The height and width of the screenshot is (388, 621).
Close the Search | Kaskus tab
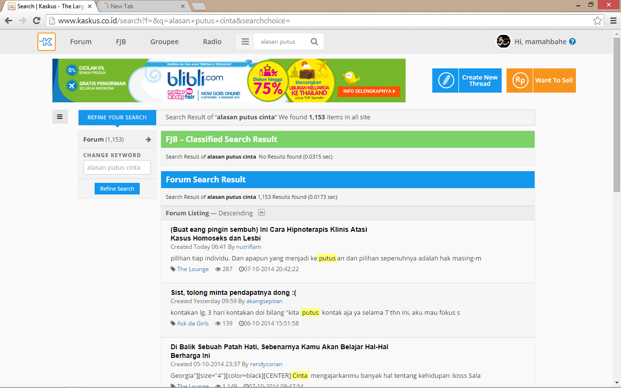click(x=90, y=6)
